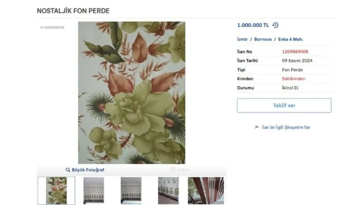Click the Teklif ver button

(284, 105)
